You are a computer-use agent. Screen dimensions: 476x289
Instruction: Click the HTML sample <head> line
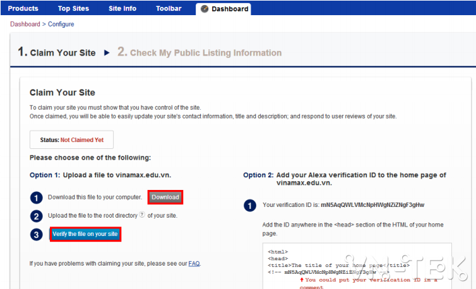click(x=278, y=258)
